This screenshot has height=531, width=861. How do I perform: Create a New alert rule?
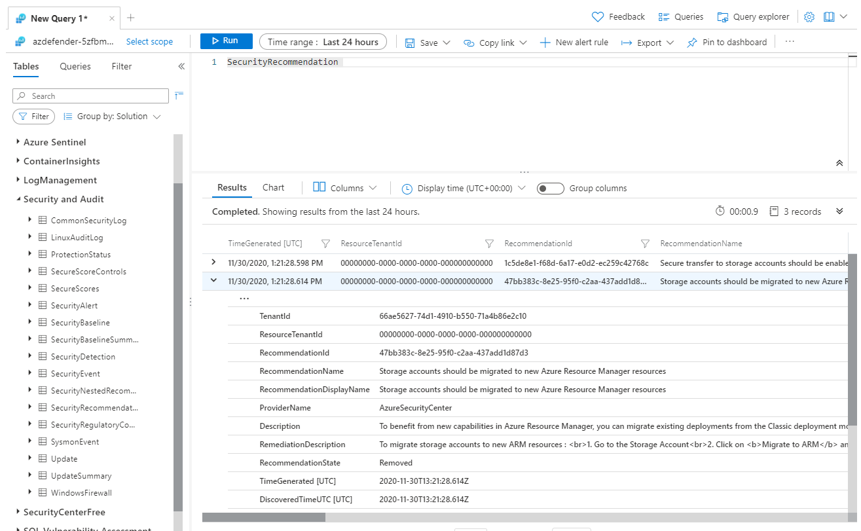click(x=574, y=43)
